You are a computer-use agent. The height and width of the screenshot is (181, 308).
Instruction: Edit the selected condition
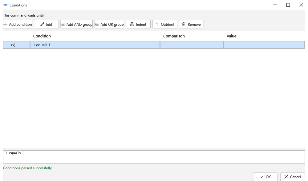(x=46, y=24)
